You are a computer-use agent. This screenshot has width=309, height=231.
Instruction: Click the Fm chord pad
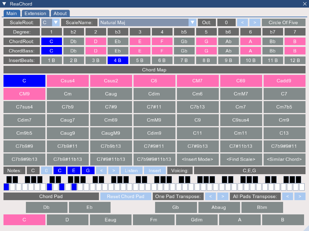point(154,220)
